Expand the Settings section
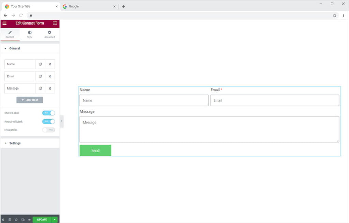The height and width of the screenshot is (223, 349). (15, 143)
